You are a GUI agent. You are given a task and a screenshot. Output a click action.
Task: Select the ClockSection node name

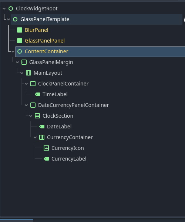[58, 116]
